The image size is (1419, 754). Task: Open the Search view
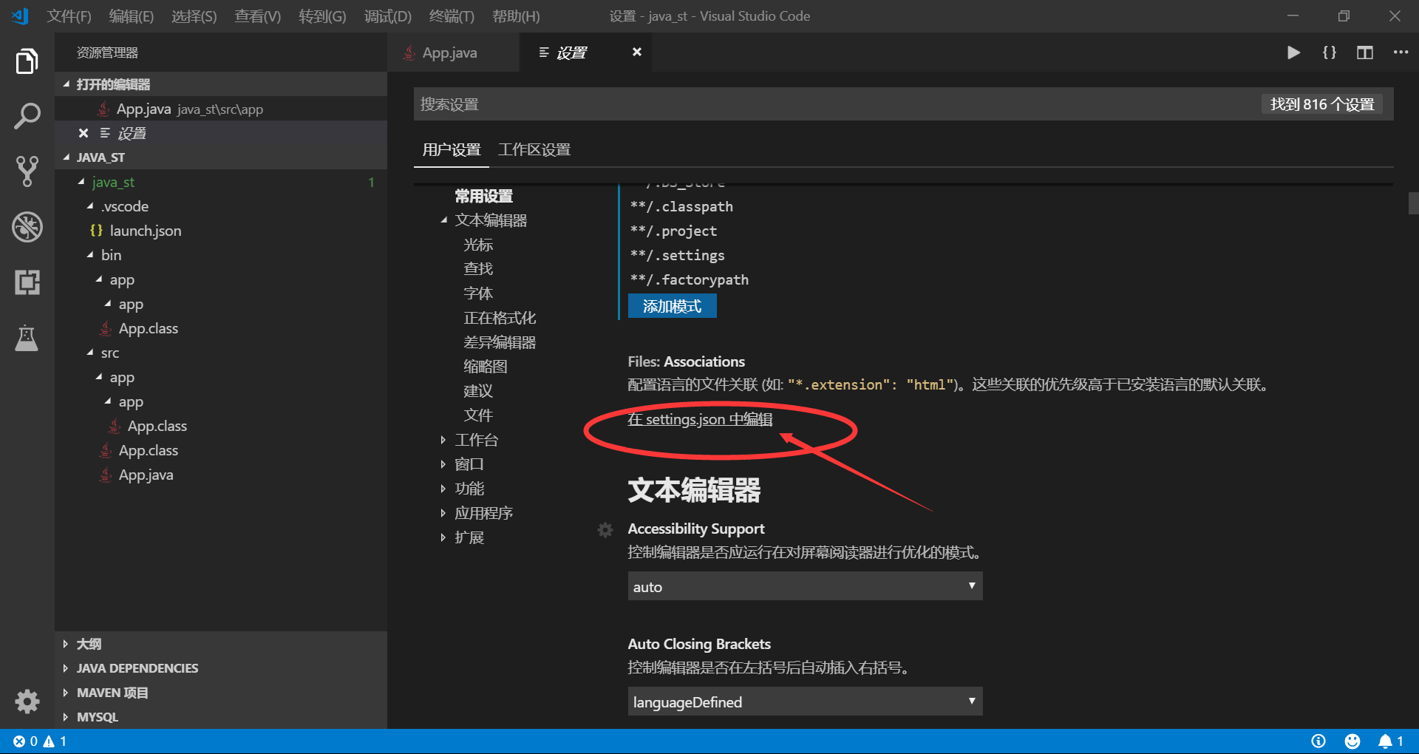pyautogui.click(x=27, y=115)
